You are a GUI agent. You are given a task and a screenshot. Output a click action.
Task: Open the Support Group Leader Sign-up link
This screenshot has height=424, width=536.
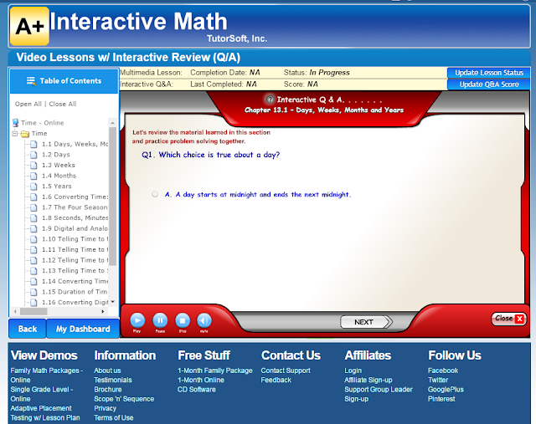[x=379, y=394]
